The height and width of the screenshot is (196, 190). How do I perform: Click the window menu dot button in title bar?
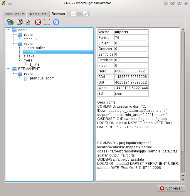pos(10,3)
